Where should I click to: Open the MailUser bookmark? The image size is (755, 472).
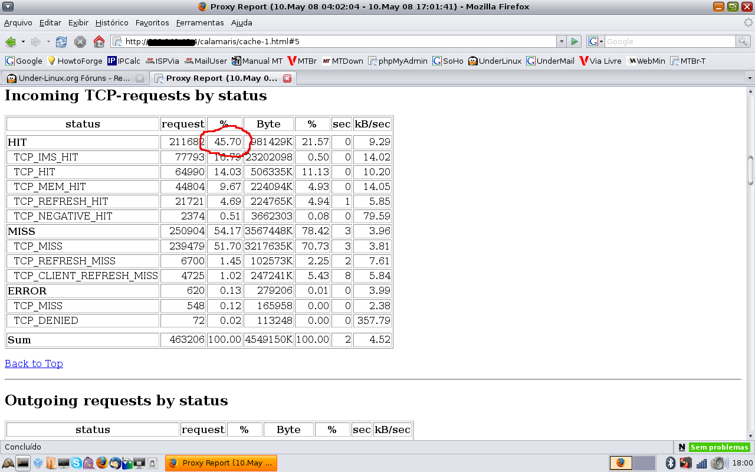pos(205,61)
